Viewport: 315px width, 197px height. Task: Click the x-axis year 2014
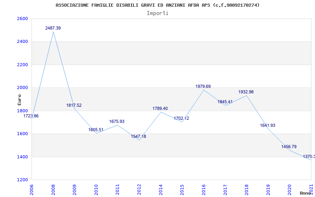click(x=161, y=190)
